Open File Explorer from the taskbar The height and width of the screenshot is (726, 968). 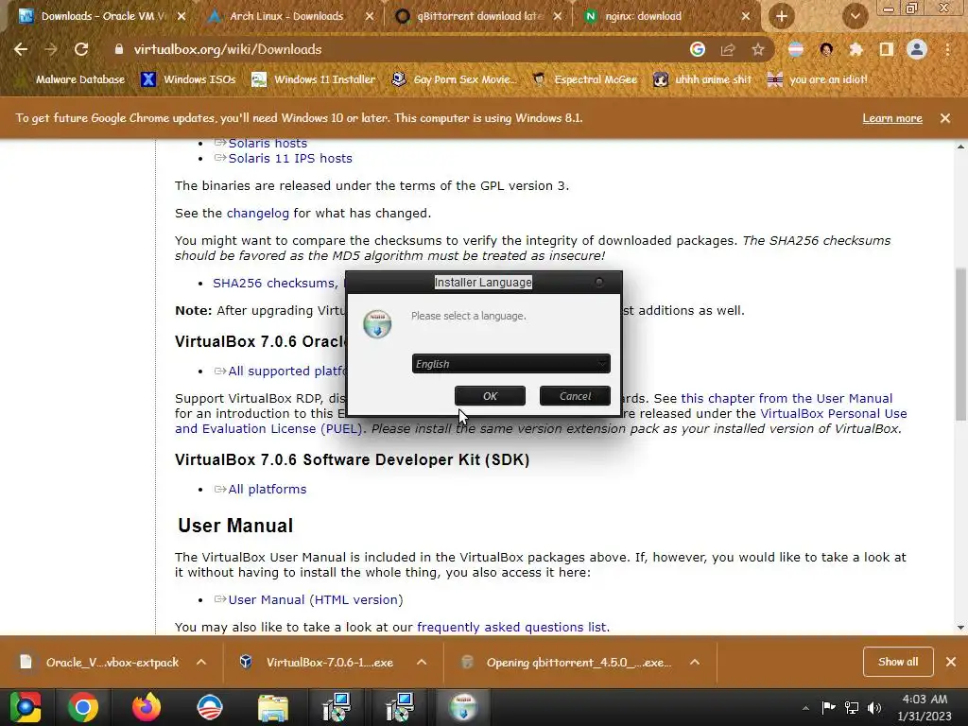[273, 707]
